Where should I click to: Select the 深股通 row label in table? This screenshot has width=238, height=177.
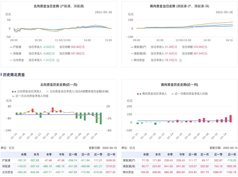6,166
